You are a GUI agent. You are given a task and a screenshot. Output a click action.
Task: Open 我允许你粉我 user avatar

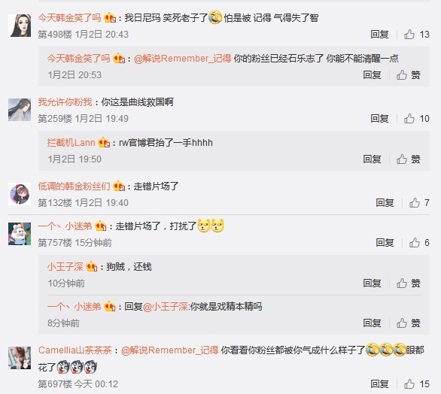tap(20, 110)
